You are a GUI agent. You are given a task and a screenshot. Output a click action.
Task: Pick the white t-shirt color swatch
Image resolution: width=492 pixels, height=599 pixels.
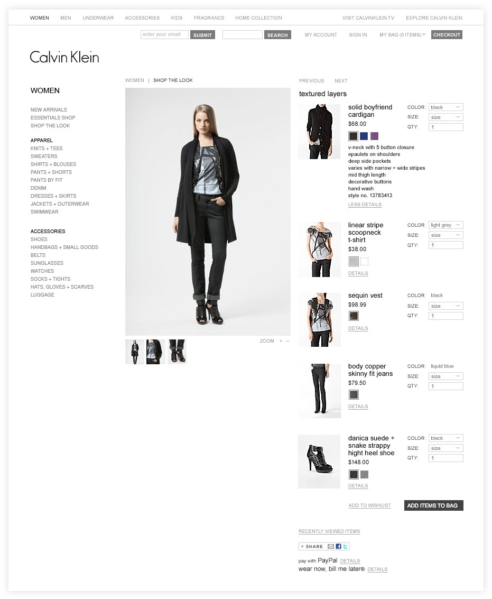(x=365, y=261)
